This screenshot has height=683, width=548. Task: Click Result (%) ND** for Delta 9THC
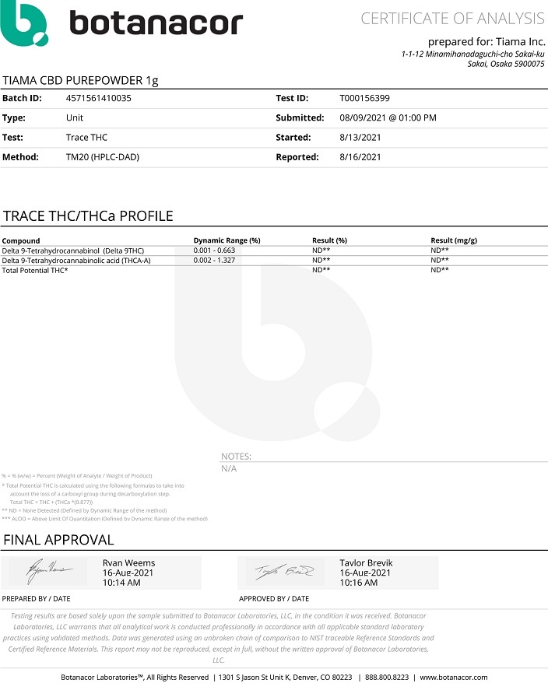pyautogui.click(x=321, y=250)
